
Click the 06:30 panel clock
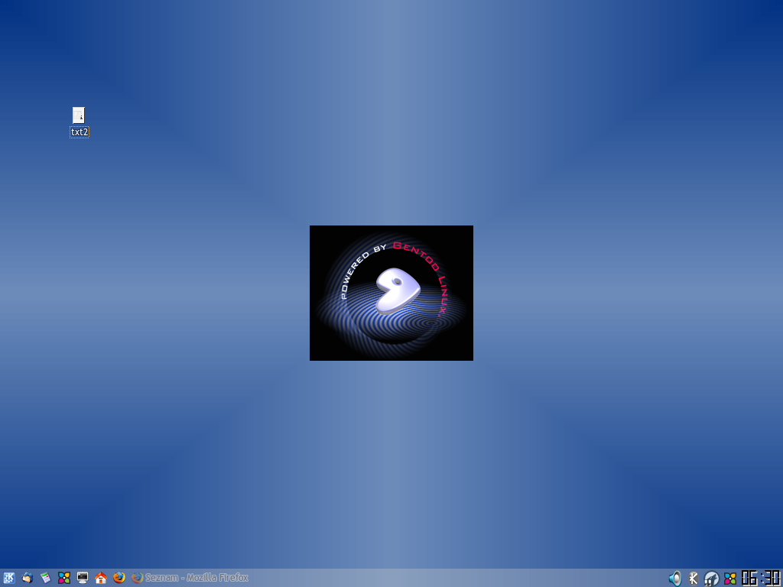tap(761, 578)
